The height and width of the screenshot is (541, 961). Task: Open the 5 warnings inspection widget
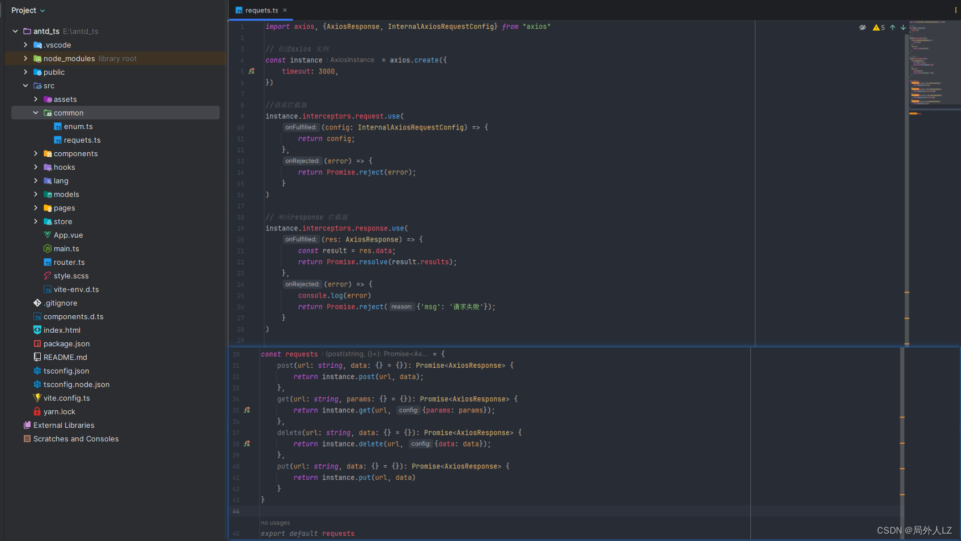(879, 27)
